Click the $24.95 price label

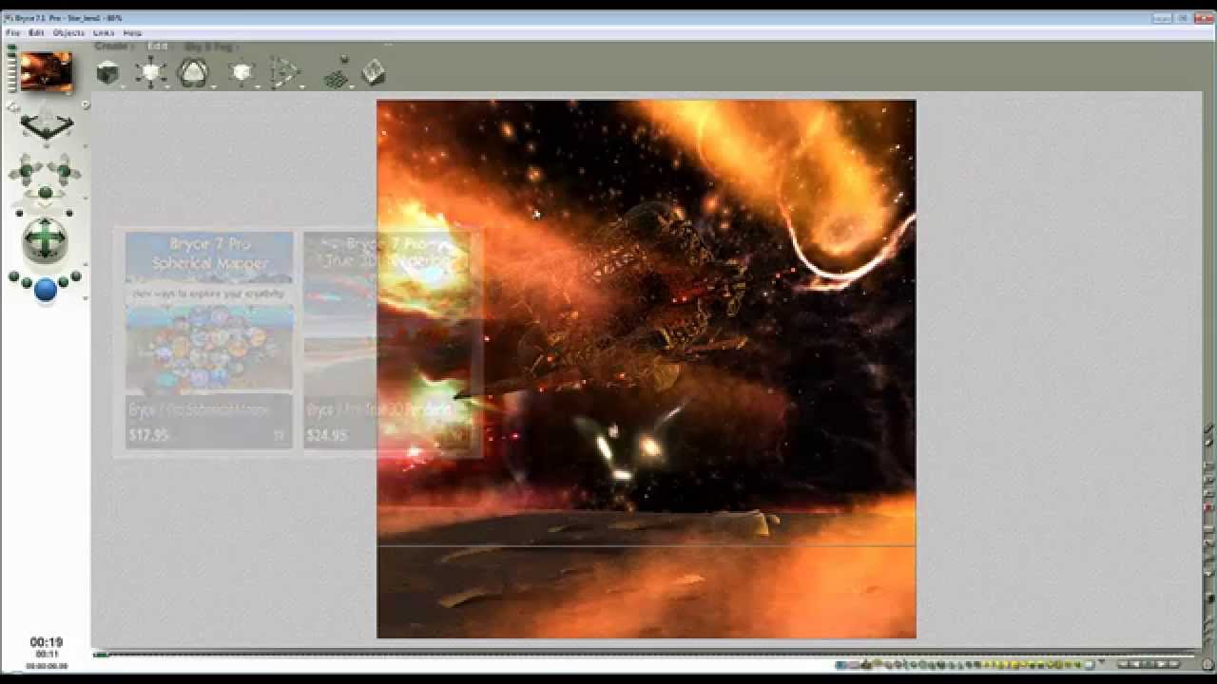(x=327, y=435)
